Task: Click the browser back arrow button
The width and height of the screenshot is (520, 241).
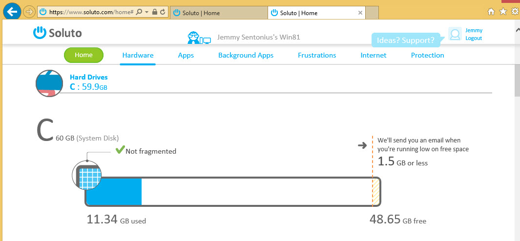Action: (x=12, y=12)
